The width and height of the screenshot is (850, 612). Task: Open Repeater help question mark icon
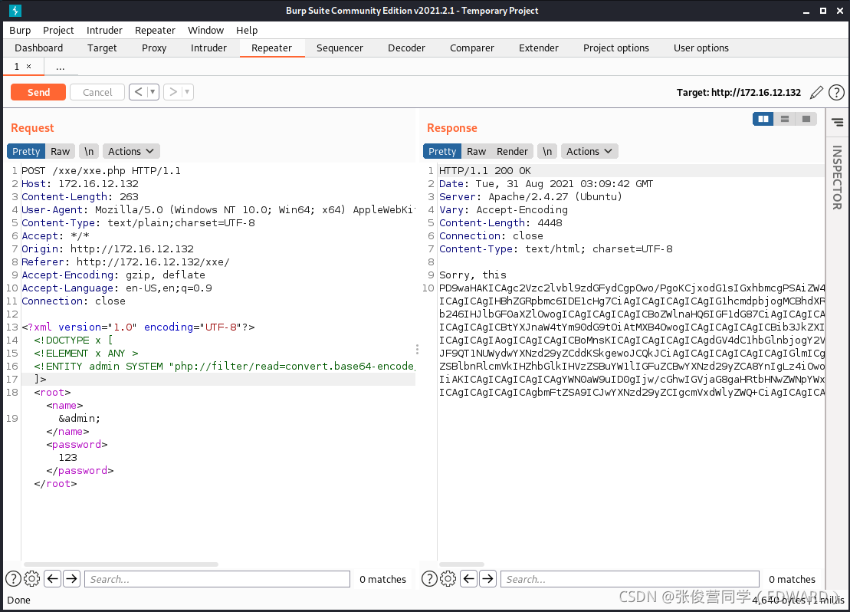click(836, 93)
